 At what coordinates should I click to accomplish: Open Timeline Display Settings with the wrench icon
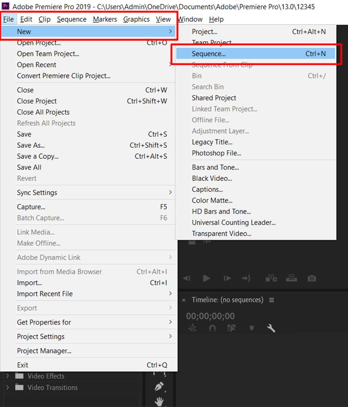click(x=270, y=328)
